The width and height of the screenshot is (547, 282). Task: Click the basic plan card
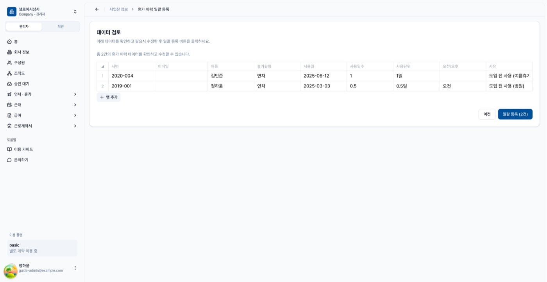42,248
